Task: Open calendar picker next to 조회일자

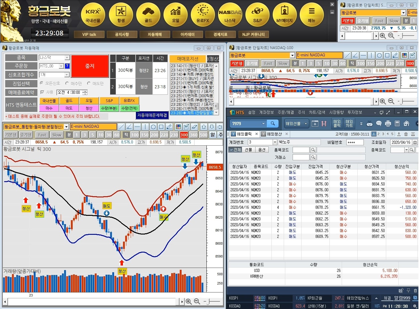Action: [x=415, y=142]
